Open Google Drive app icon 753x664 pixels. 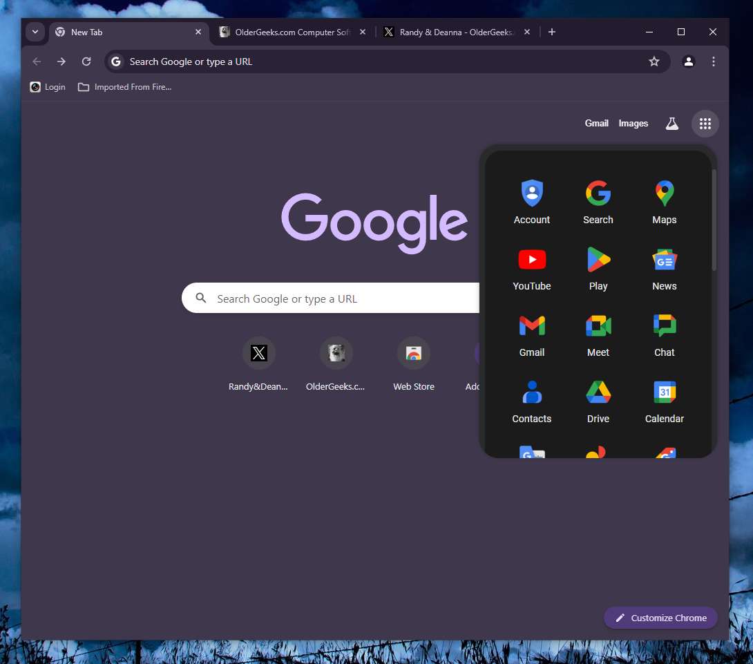[598, 401]
